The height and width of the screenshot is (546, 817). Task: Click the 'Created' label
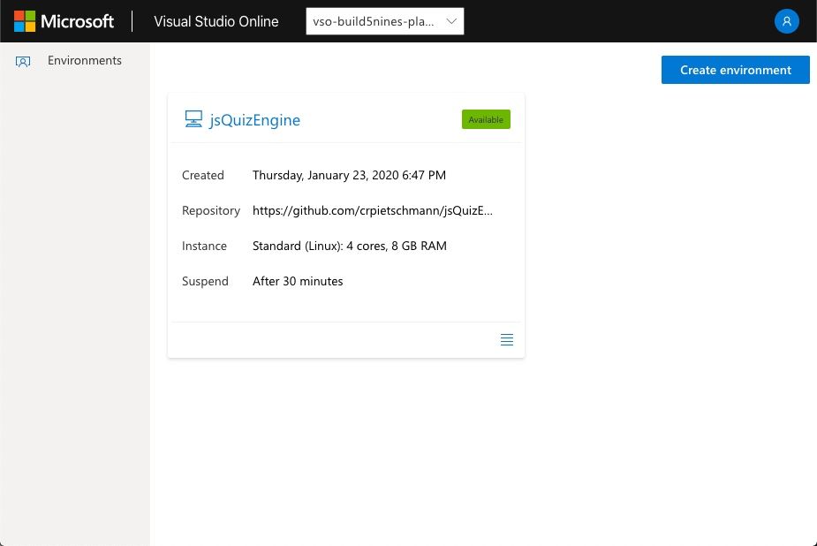[x=202, y=175]
